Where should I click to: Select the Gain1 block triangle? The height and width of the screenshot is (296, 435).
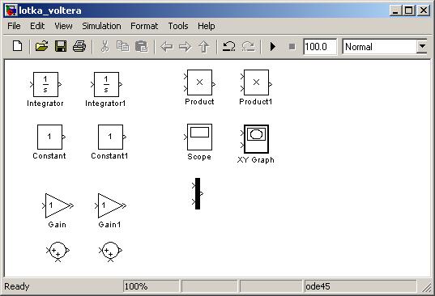tap(109, 205)
